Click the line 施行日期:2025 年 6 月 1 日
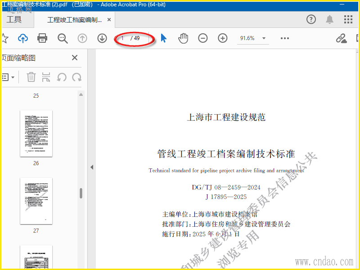The height and width of the screenshot is (270, 360). 201,234
